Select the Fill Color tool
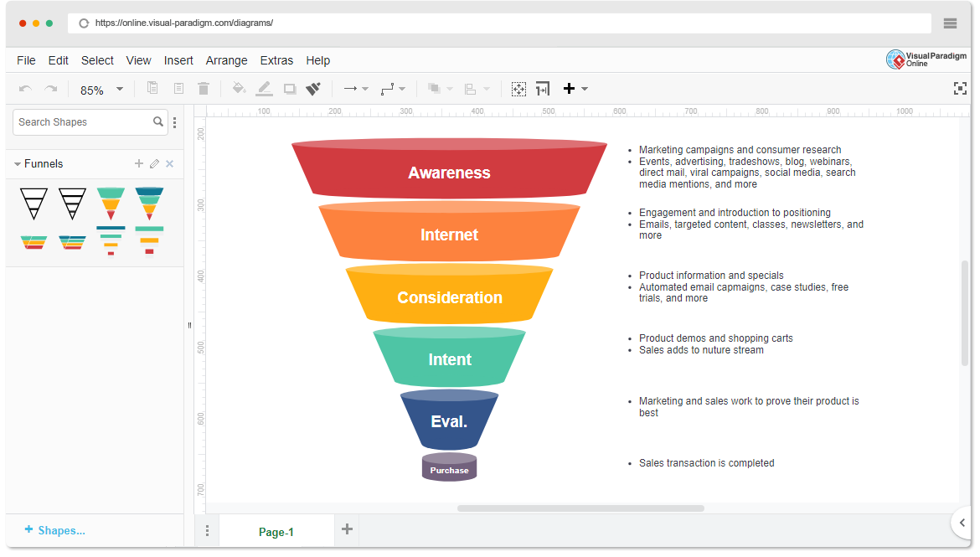The width and height of the screenshot is (980, 557). pos(239,88)
